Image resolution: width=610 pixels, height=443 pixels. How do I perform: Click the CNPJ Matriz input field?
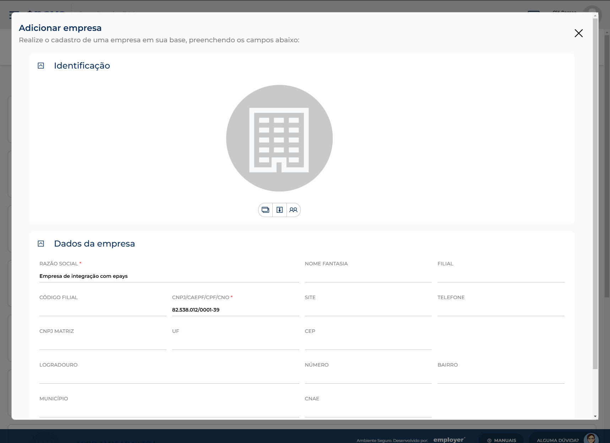click(x=103, y=344)
